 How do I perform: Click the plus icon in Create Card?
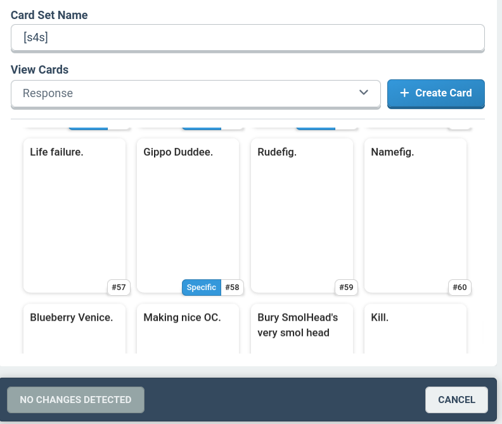[404, 93]
